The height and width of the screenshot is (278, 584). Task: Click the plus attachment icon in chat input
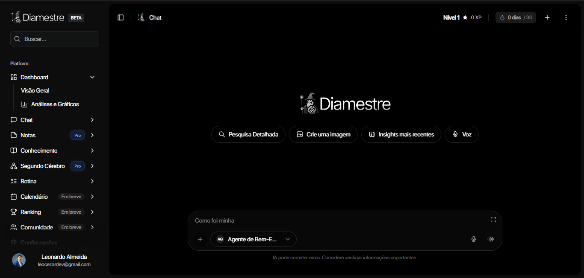pyautogui.click(x=200, y=239)
